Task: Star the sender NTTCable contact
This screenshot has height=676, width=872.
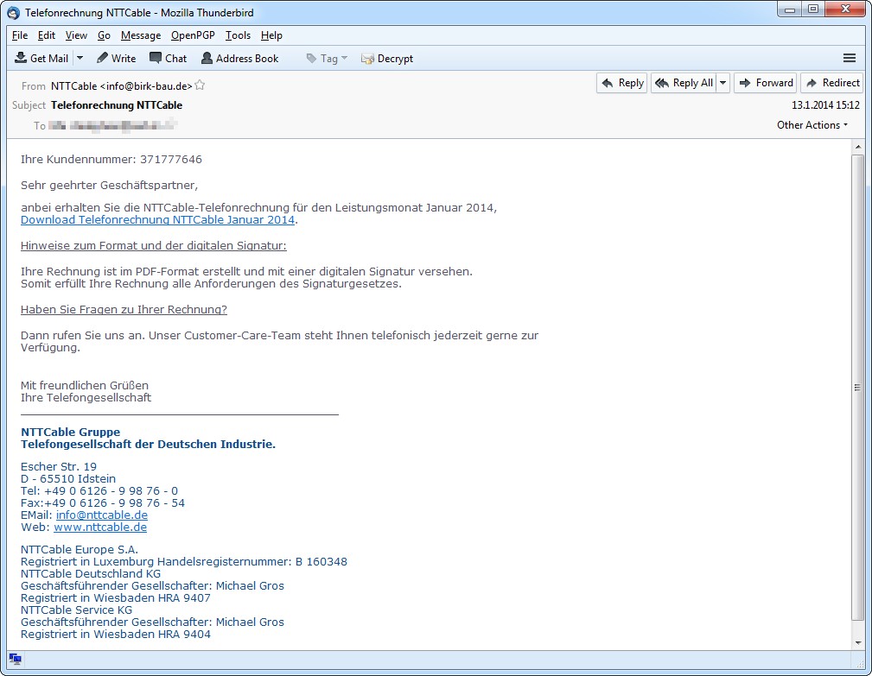Action: coord(200,85)
